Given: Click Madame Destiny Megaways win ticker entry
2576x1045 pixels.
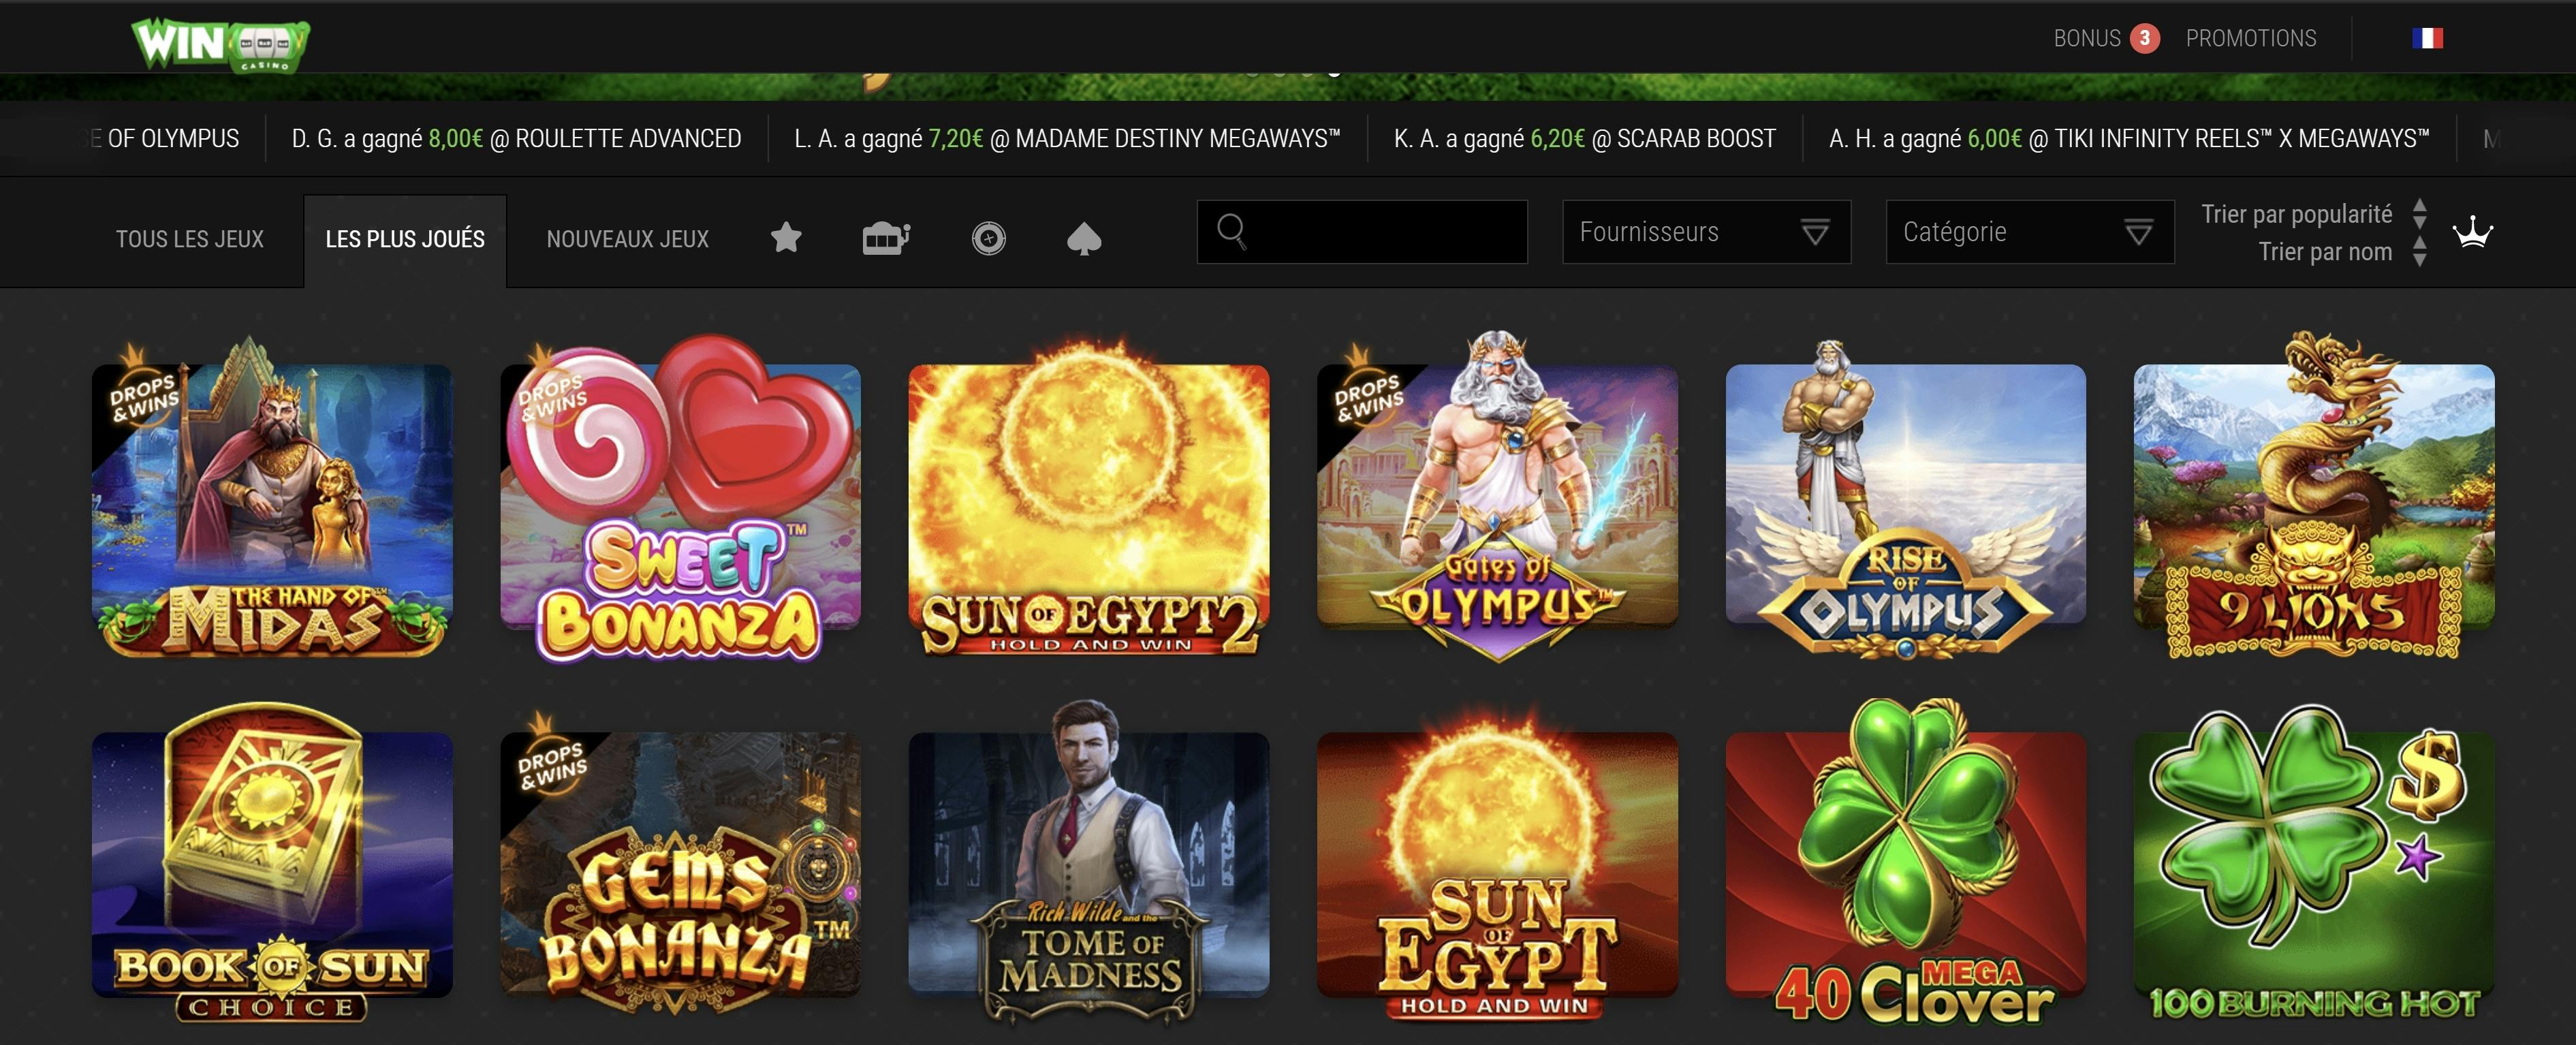Looking at the screenshot, I should [1067, 138].
